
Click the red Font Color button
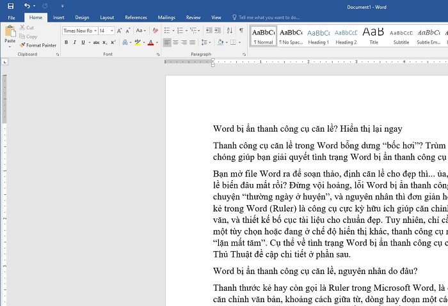tap(150, 43)
